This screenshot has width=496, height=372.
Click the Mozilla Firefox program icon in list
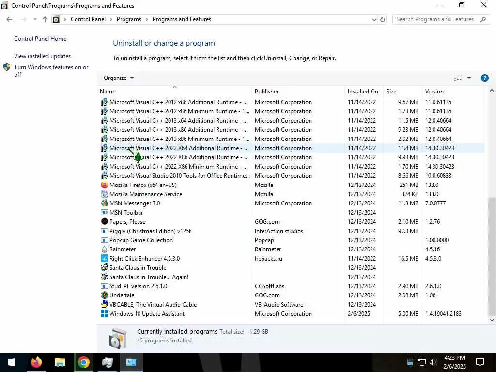coord(104,185)
